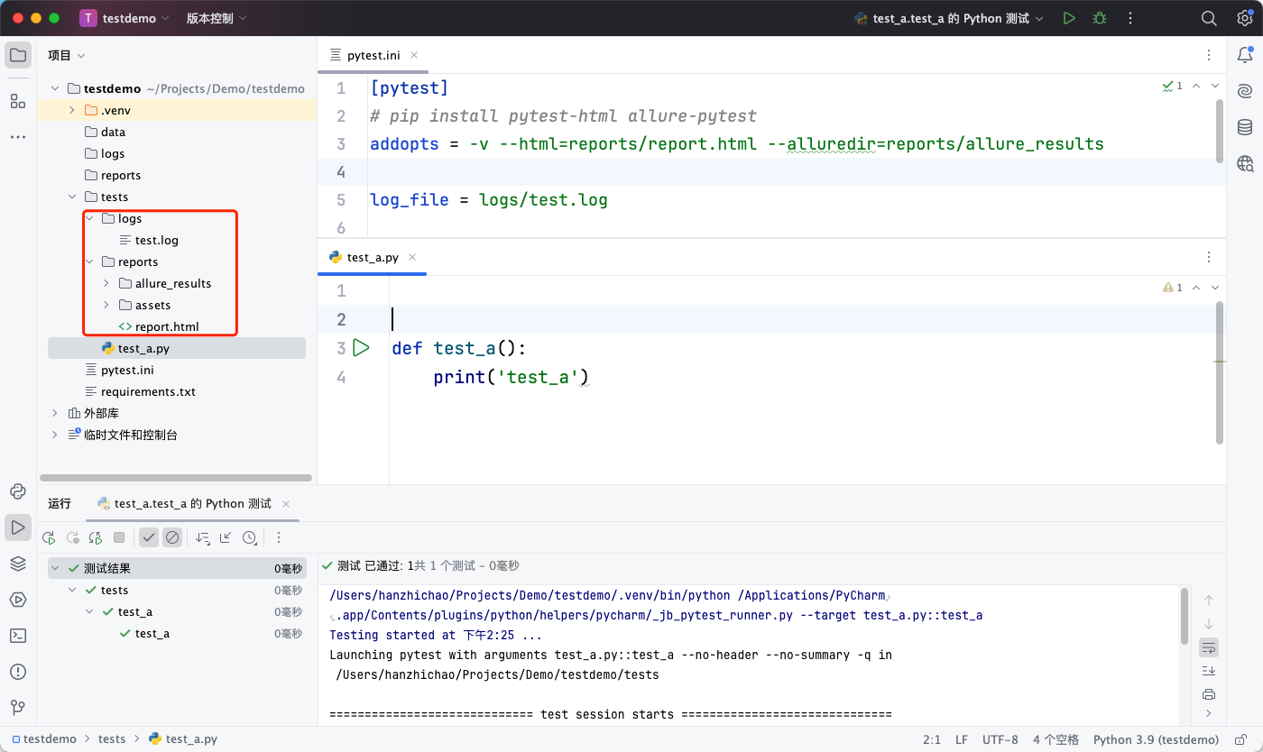1263x752 pixels.
Task: Rerun the test with the rerun icon
Action: (49, 537)
